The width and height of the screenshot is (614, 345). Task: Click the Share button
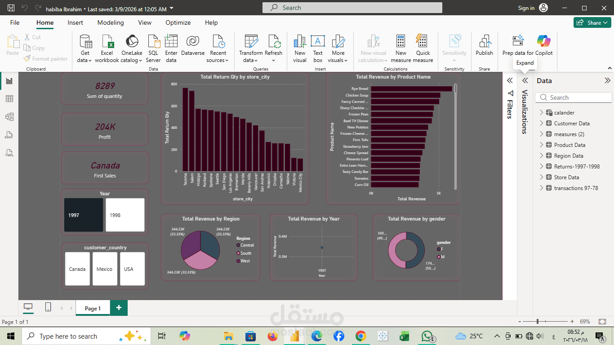point(592,22)
